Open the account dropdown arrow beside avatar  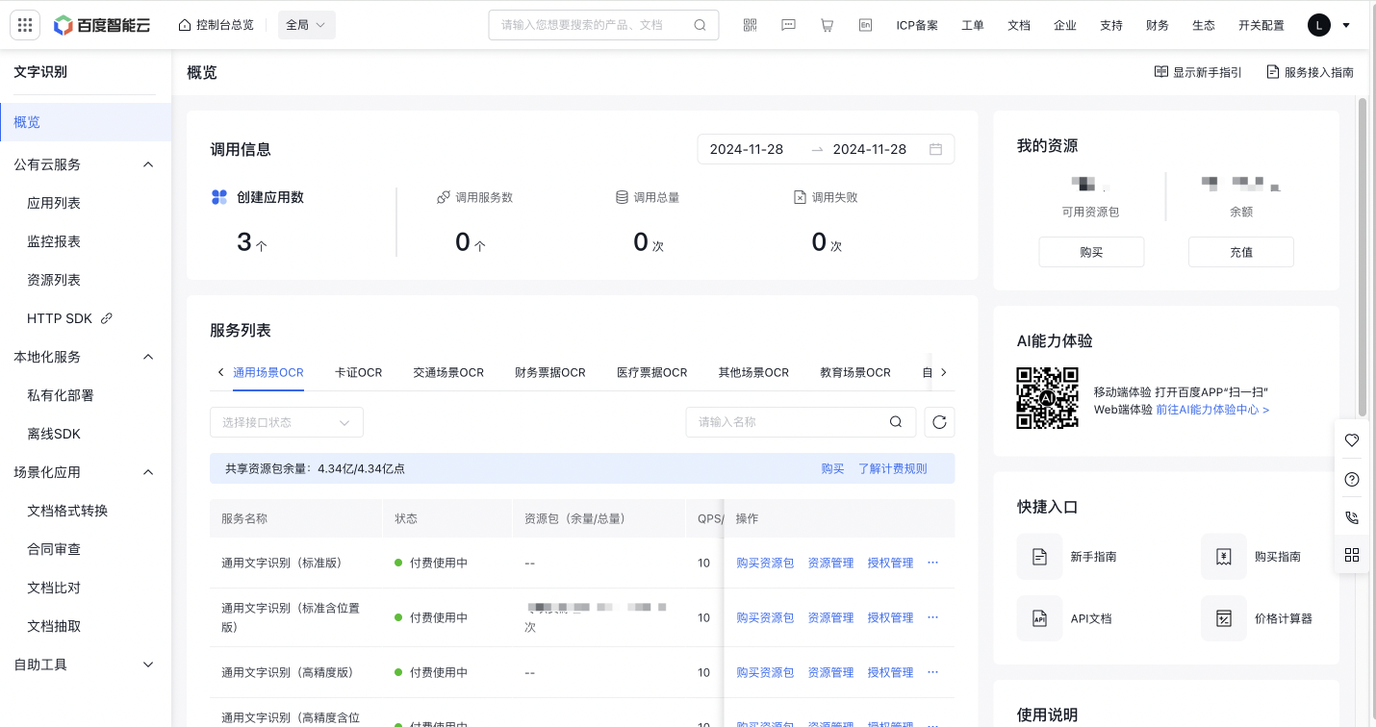(1346, 26)
